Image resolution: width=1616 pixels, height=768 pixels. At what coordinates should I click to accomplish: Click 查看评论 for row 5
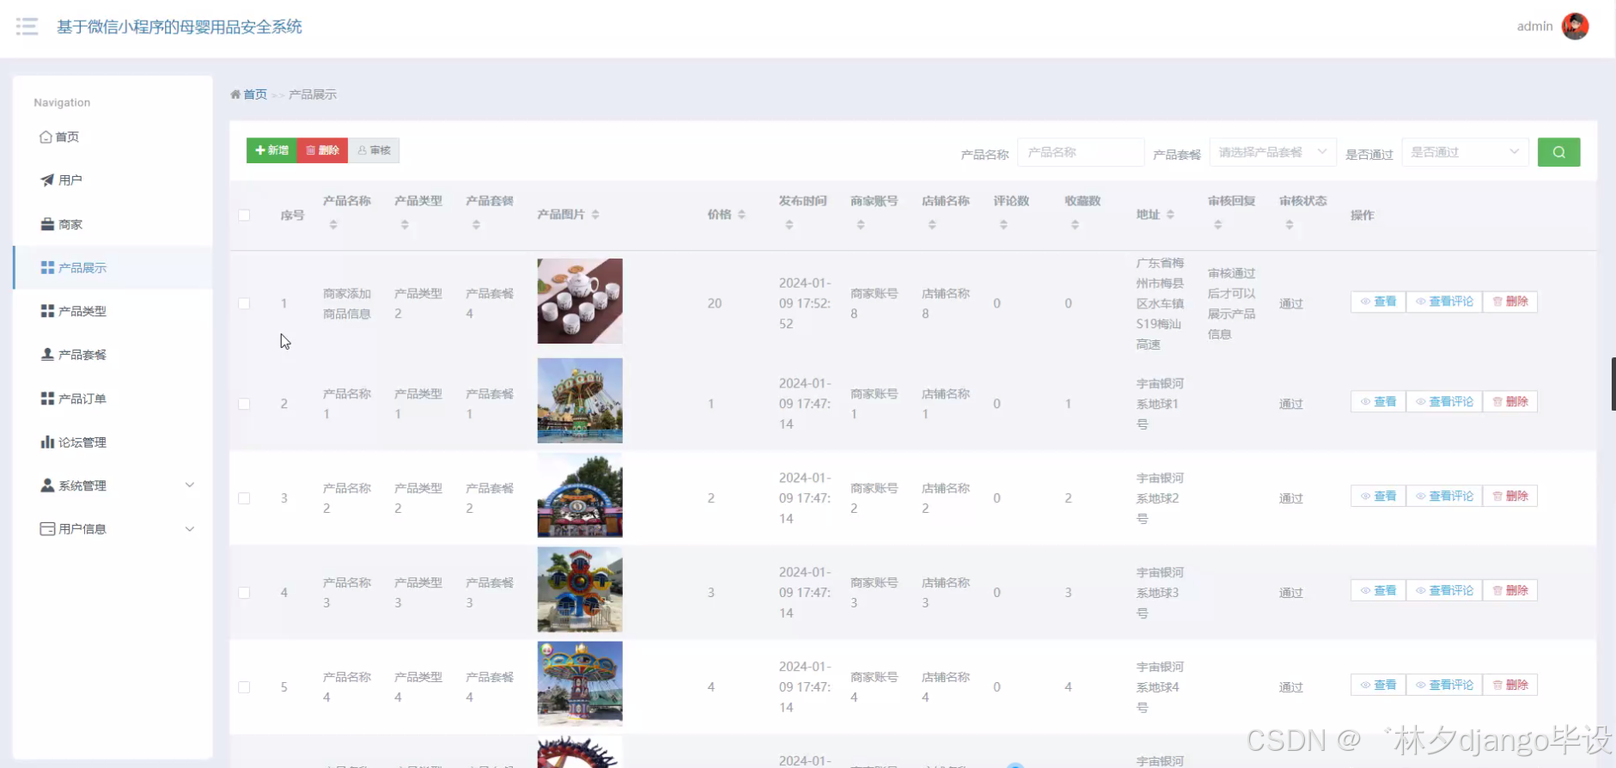pos(1444,686)
